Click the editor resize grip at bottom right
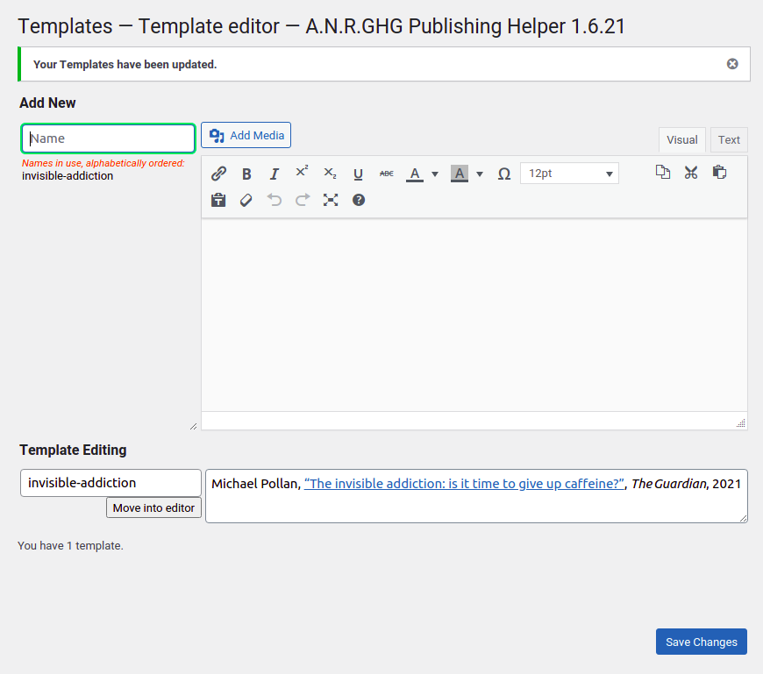Viewport: 763px width, 674px height. tap(741, 423)
